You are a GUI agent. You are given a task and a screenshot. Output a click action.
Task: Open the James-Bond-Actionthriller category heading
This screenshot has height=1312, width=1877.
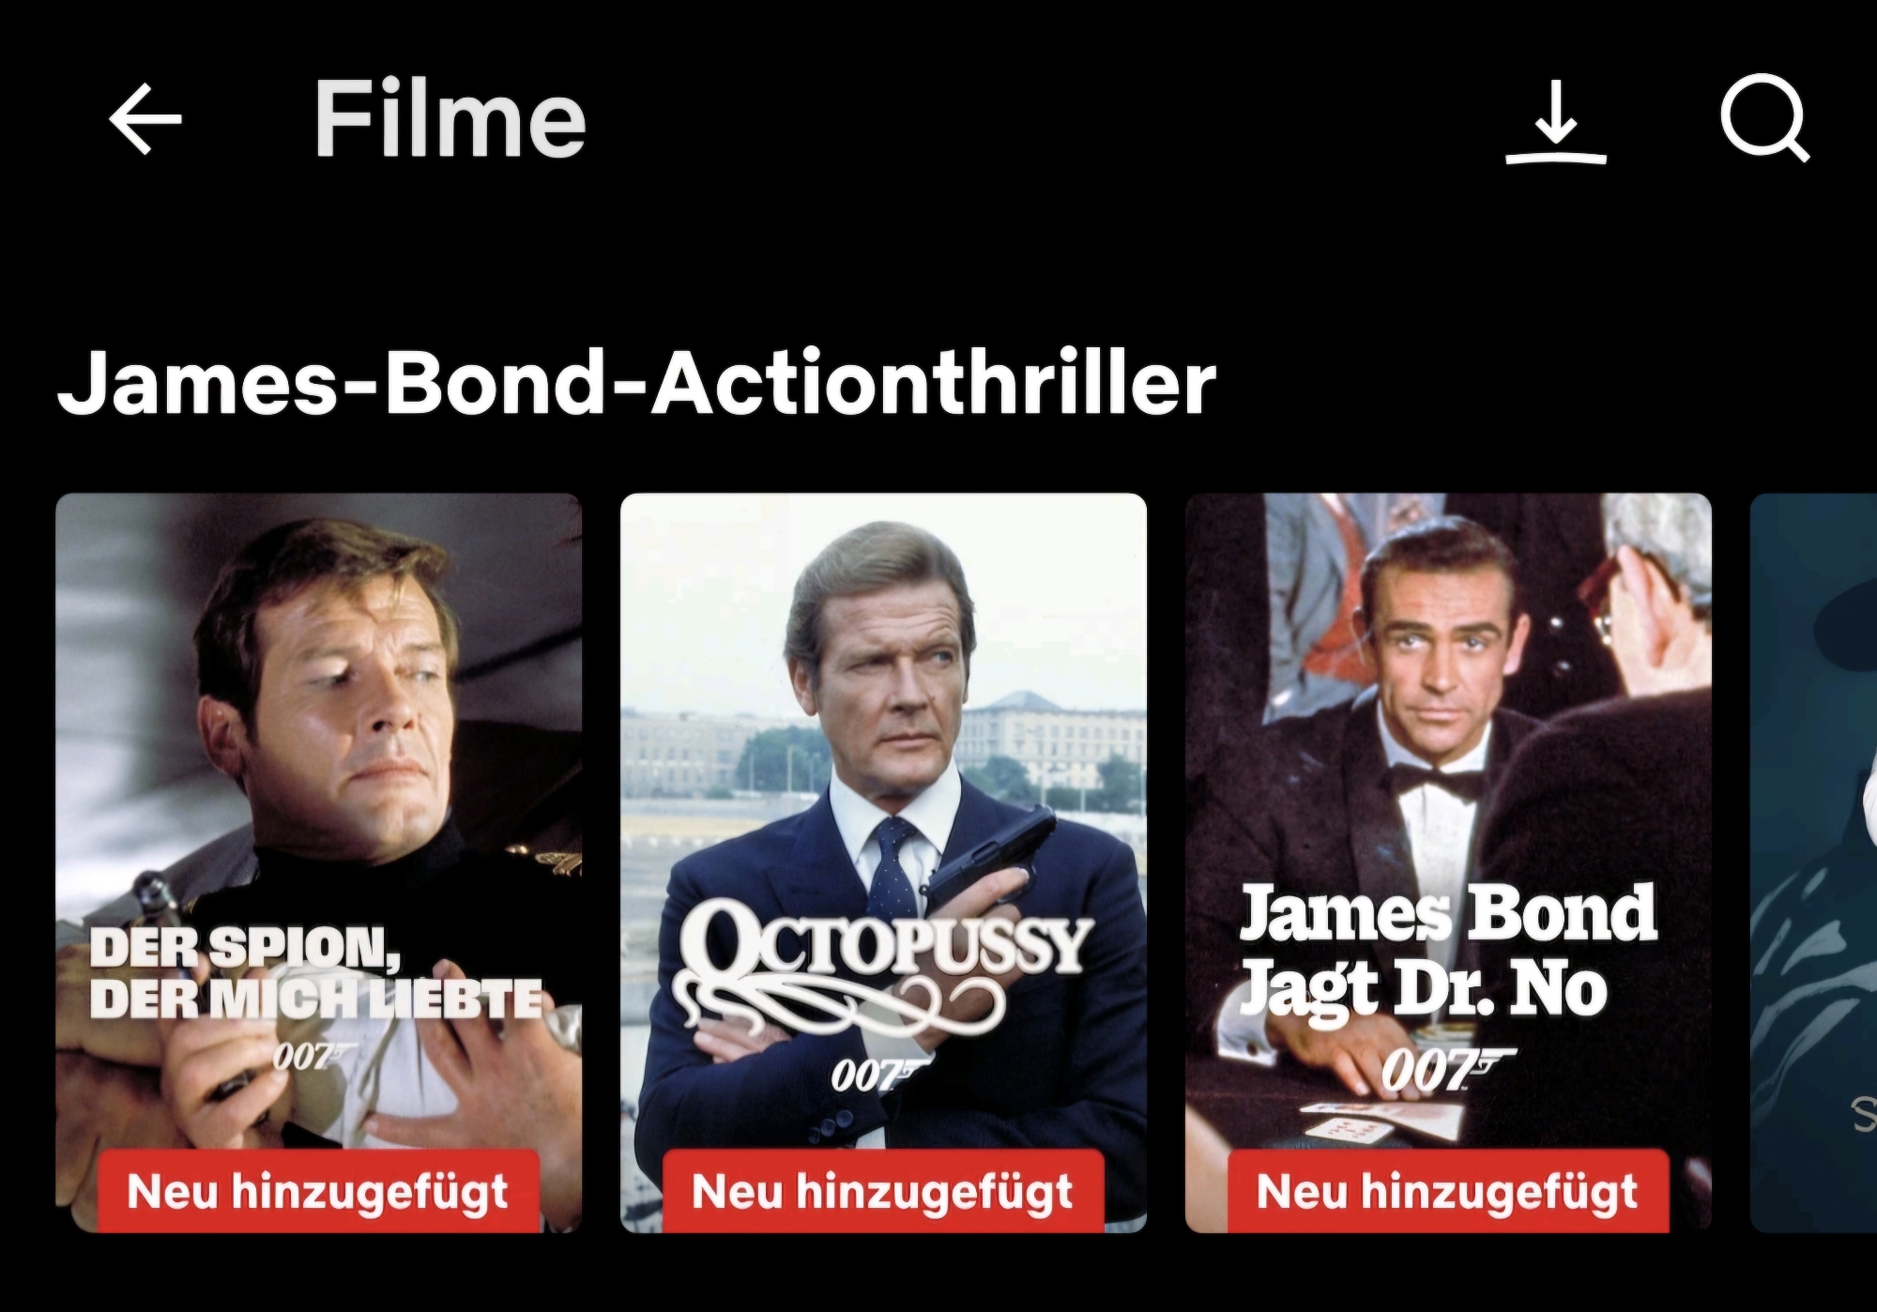click(x=636, y=383)
